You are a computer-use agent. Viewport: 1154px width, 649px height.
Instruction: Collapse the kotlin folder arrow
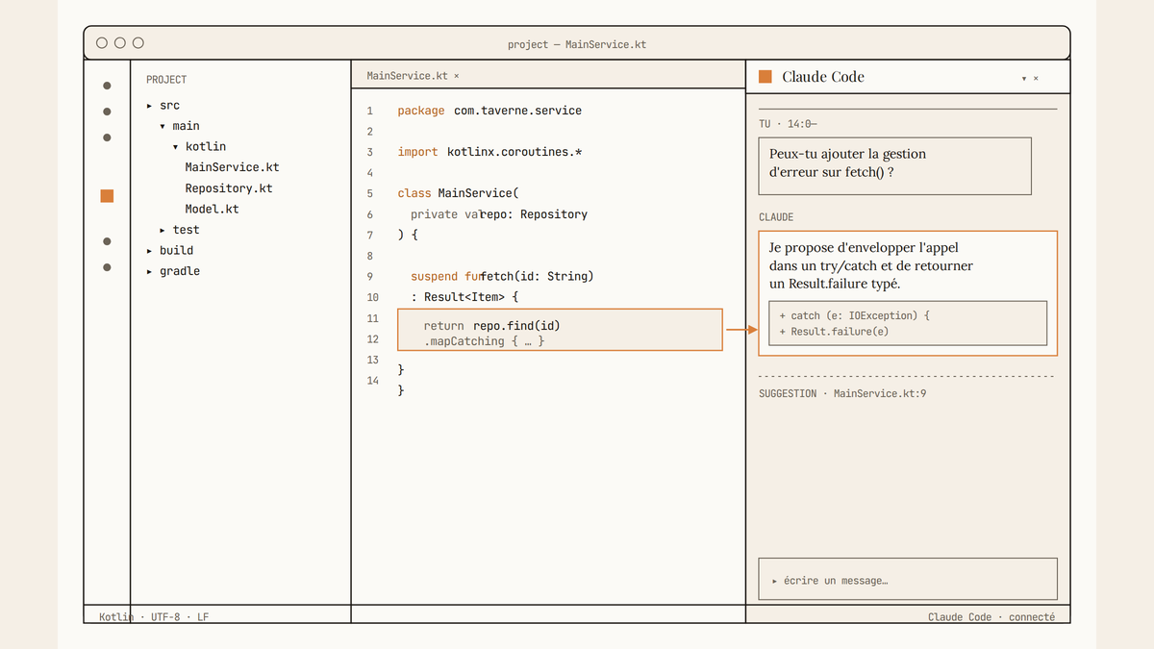pyautogui.click(x=176, y=147)
